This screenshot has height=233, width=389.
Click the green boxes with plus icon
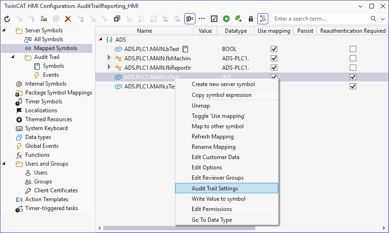coord(238,19)
